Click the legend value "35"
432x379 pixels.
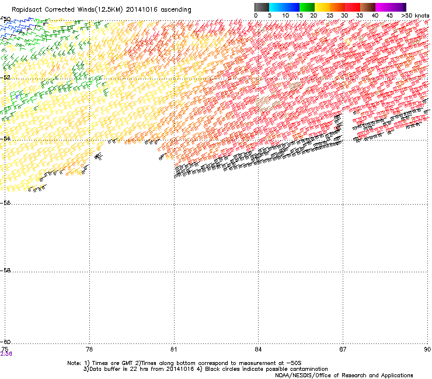coord(360,16)
